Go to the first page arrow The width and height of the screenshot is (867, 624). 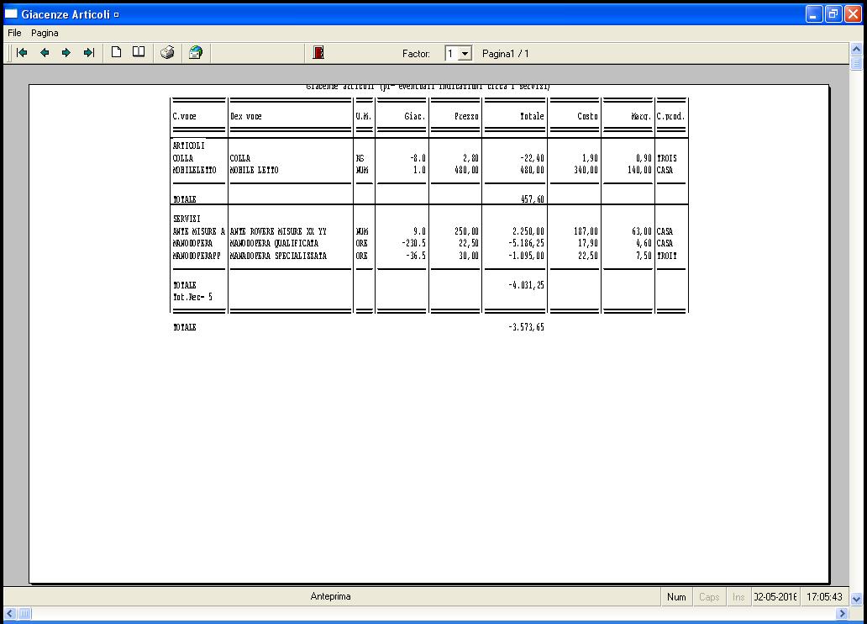click(23, 53)
